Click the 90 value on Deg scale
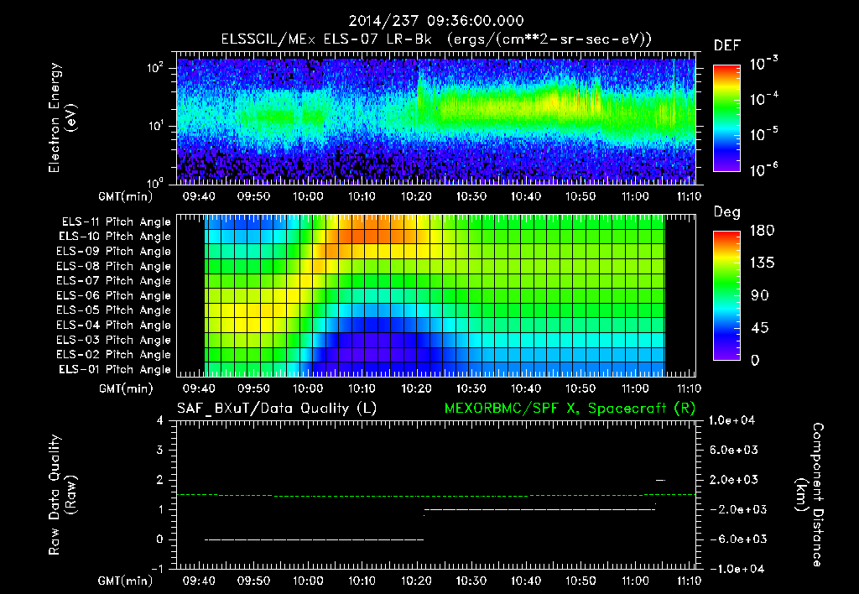Image resolution: width=859 pixels, height=594 pixels. point(760,296)
